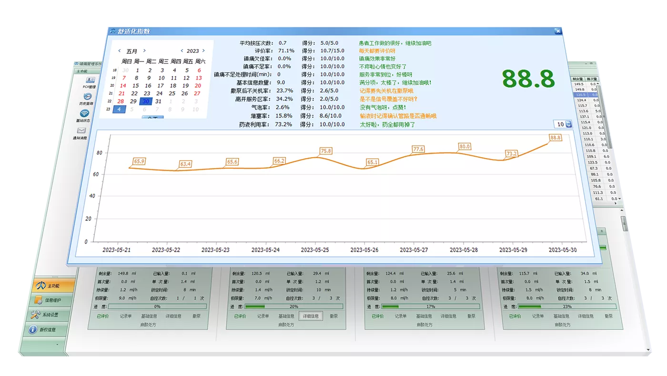Switch to the 信息维护 navigation tab
Screen dimensions: 667x376
tap(51, 300)
